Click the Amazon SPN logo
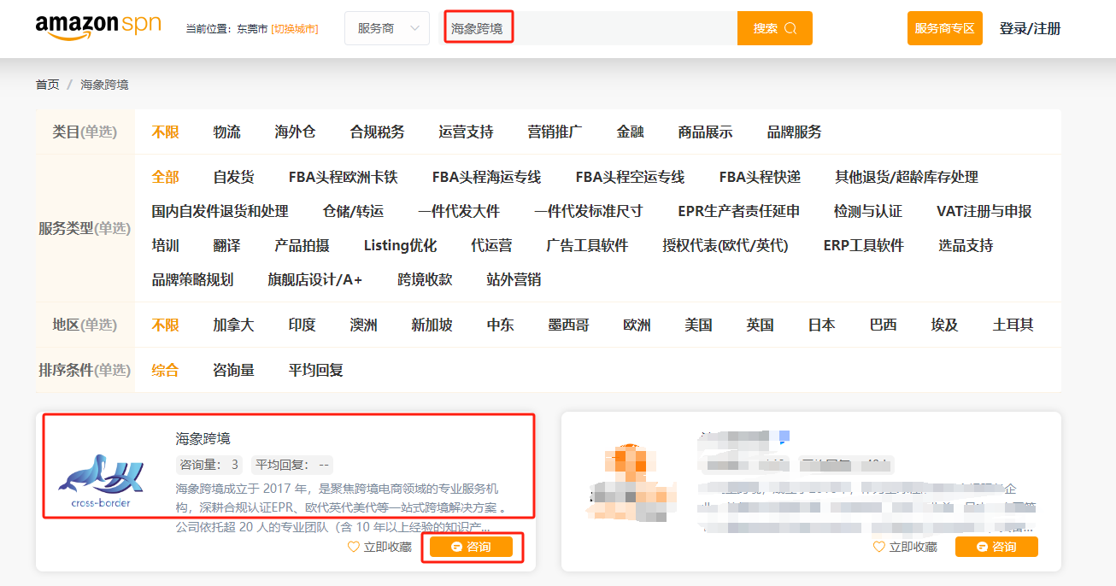1116x586 pixels. [x=98, y=26]
